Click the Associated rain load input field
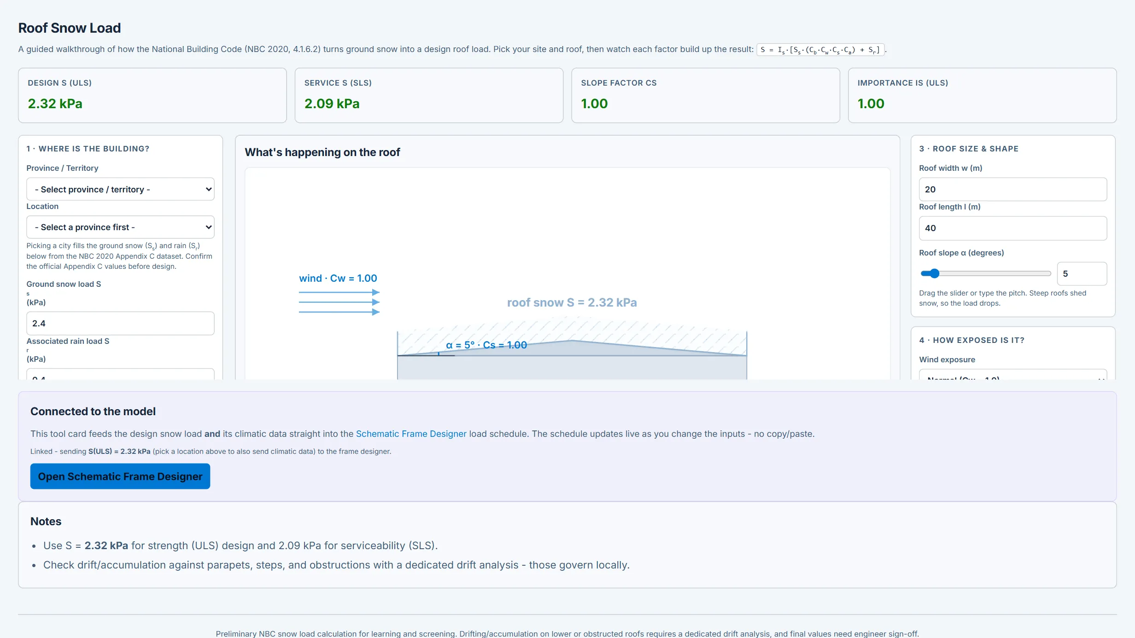Viewport: 1135px width, 638px height. pyautogui.click(x=120, y=374)
